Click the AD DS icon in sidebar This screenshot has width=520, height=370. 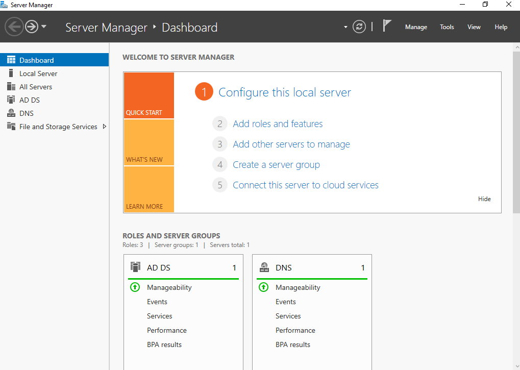(11, 100)
